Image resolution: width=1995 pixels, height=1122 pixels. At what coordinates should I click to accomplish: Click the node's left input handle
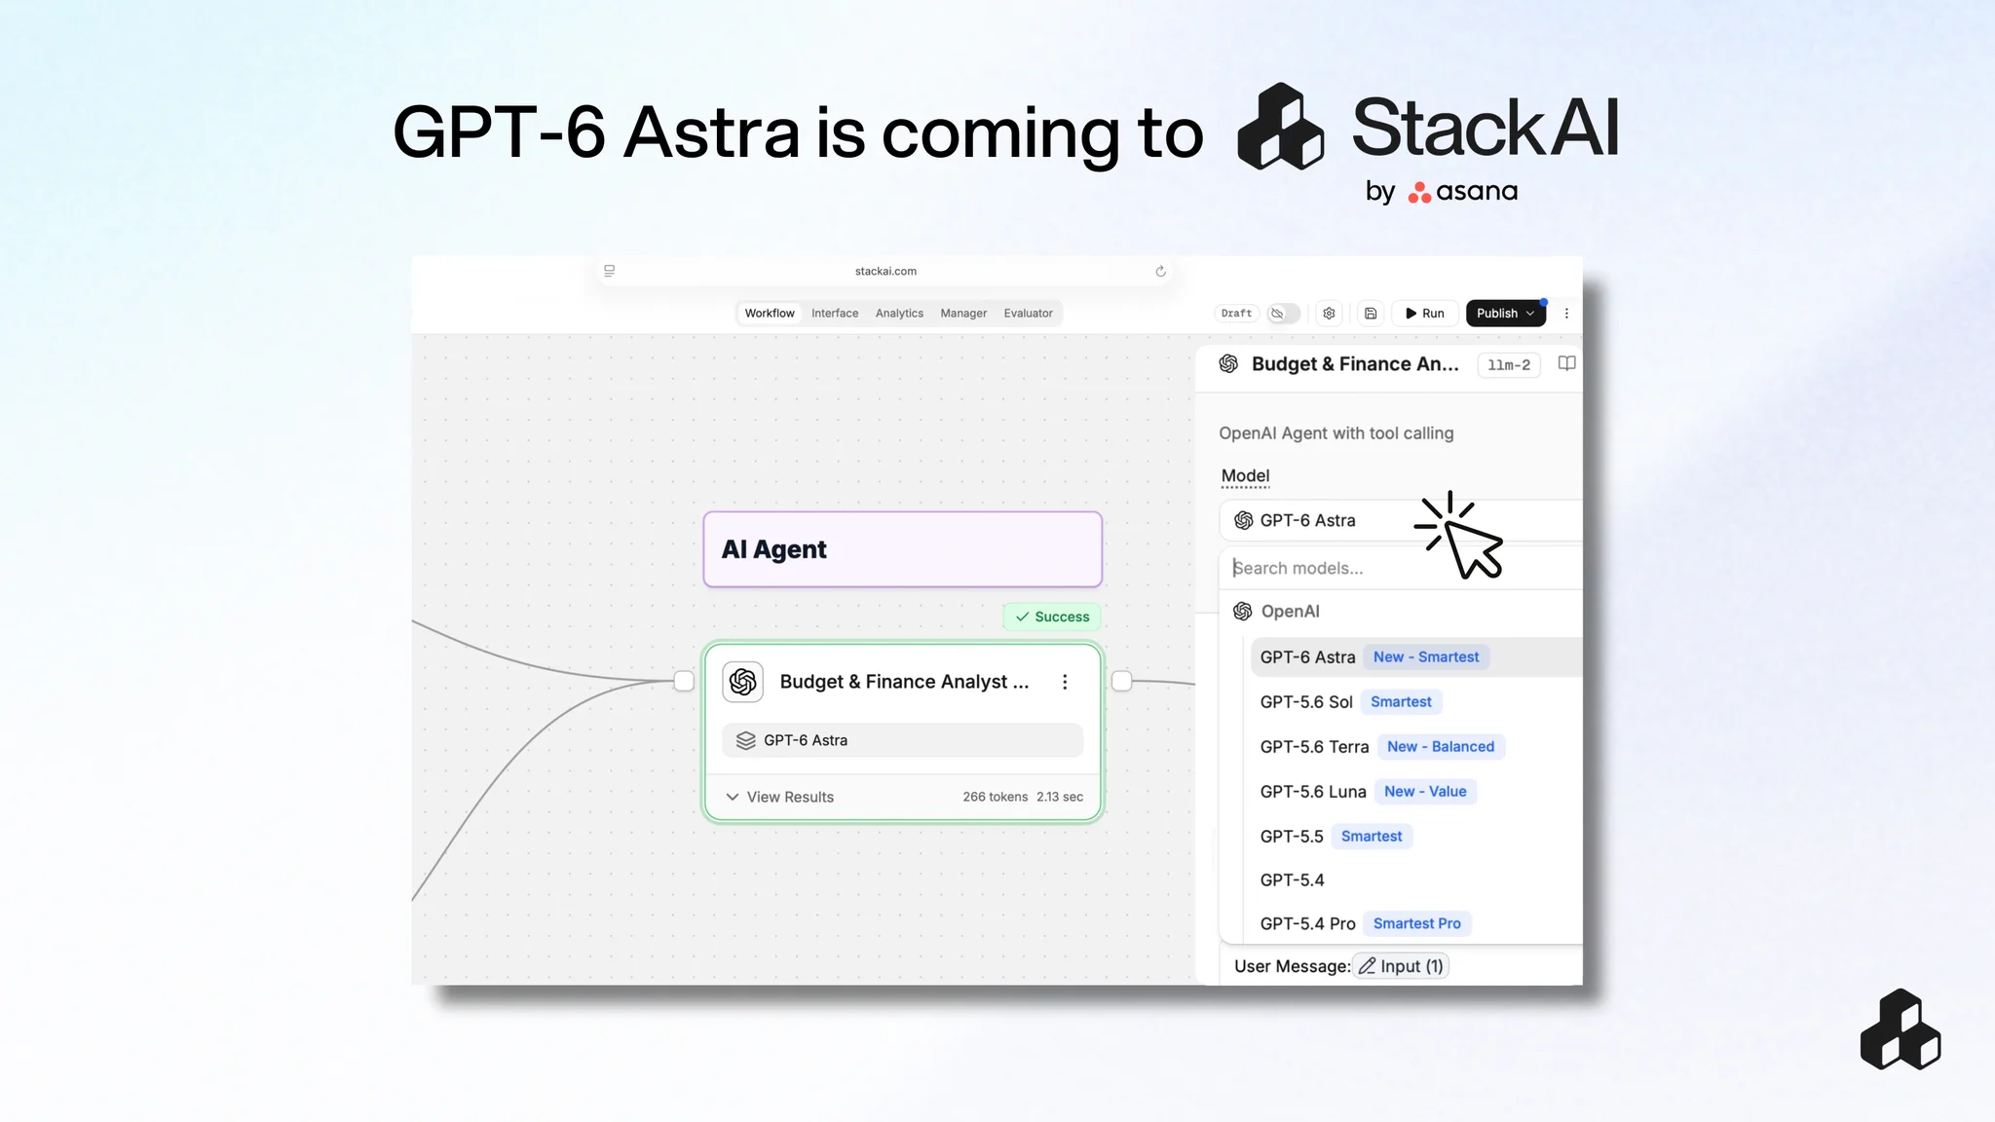(684, 681)
